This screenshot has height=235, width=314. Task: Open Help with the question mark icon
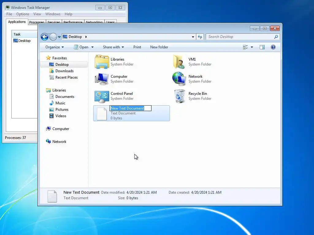click(x=273, y=47)
